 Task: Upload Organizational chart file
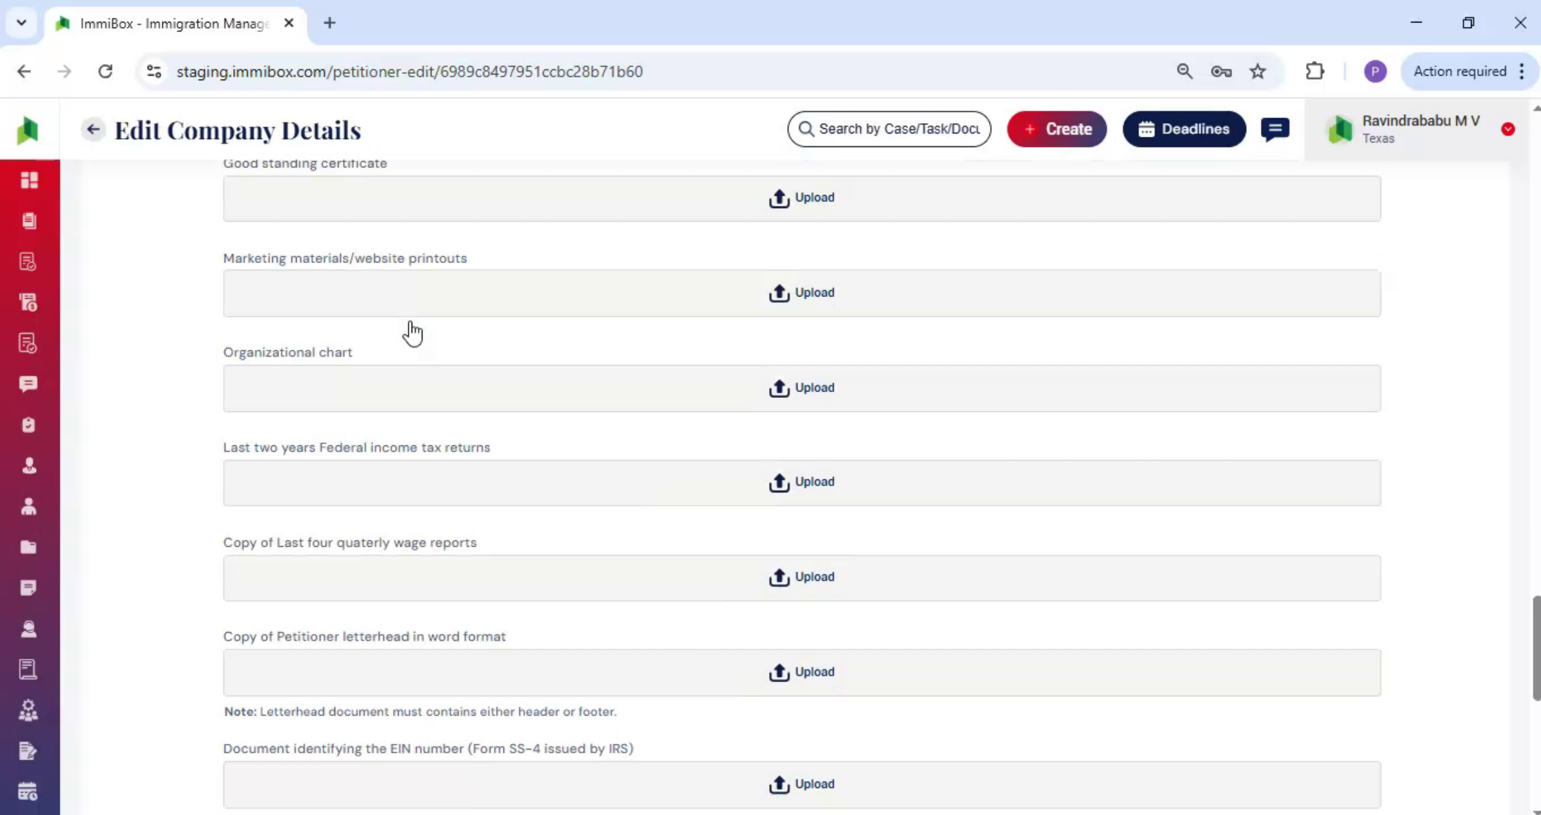tap(802, 388)
